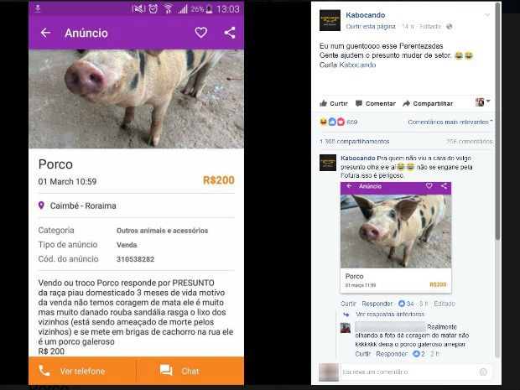Screen dimensions: 520x390
Task: Open the 1.305 compartilhamentos link
Action: 355,142
